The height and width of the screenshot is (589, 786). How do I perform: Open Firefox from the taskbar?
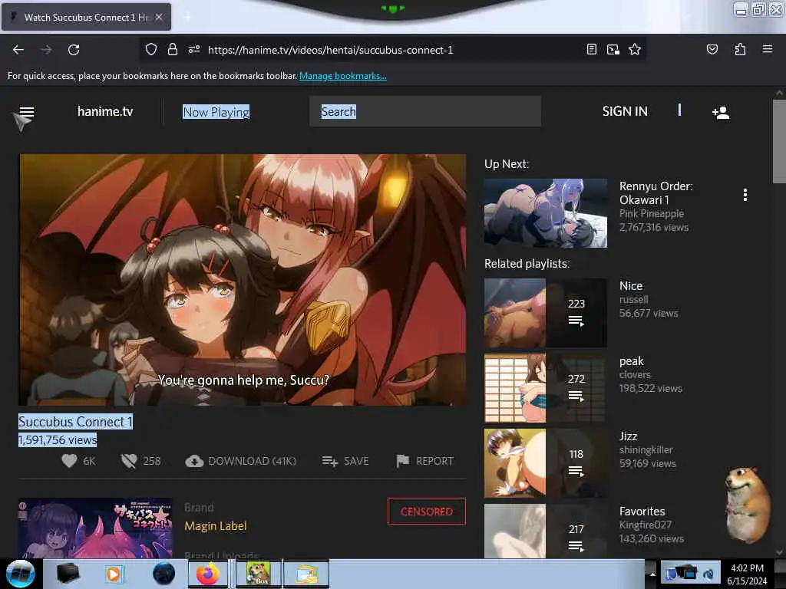208,574
